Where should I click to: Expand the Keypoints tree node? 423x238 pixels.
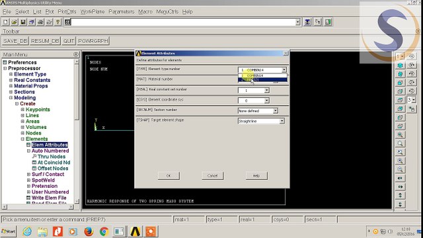(22, 110)
